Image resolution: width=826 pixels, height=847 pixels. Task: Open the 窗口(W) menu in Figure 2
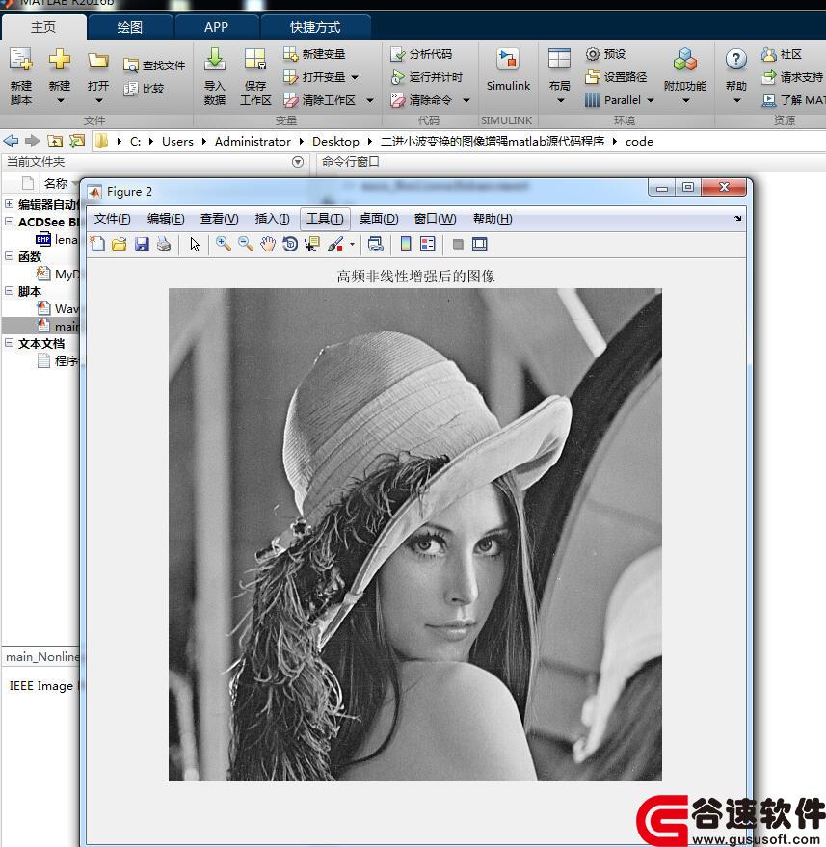(x=435, y=219)
